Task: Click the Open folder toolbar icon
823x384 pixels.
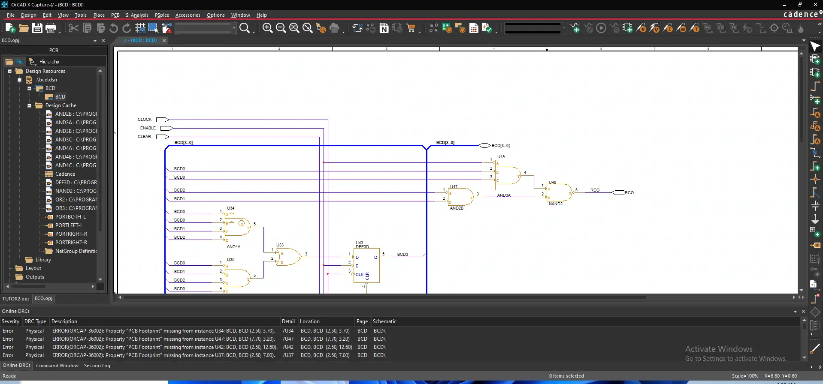Action: (24, 28)
